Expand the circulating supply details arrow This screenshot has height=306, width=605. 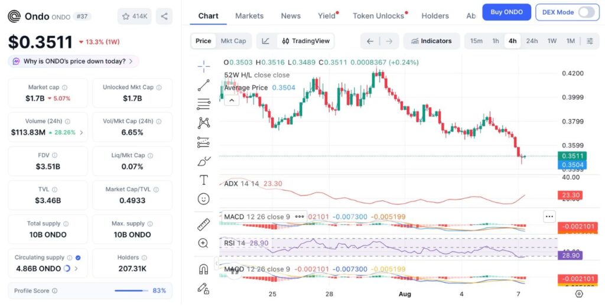(x=76, y=269)
